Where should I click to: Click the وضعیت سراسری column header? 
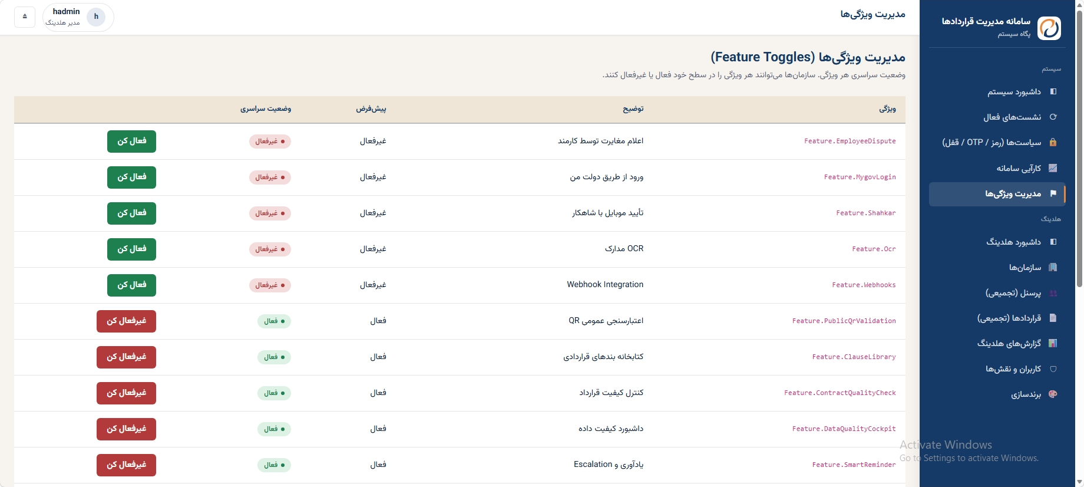pyautogui.click(x=266, y=109)
